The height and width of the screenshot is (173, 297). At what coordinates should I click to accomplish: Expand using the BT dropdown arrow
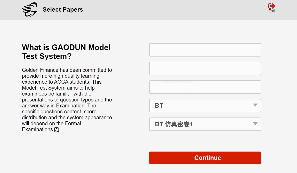pyautogui.click(x=255, y=105)
